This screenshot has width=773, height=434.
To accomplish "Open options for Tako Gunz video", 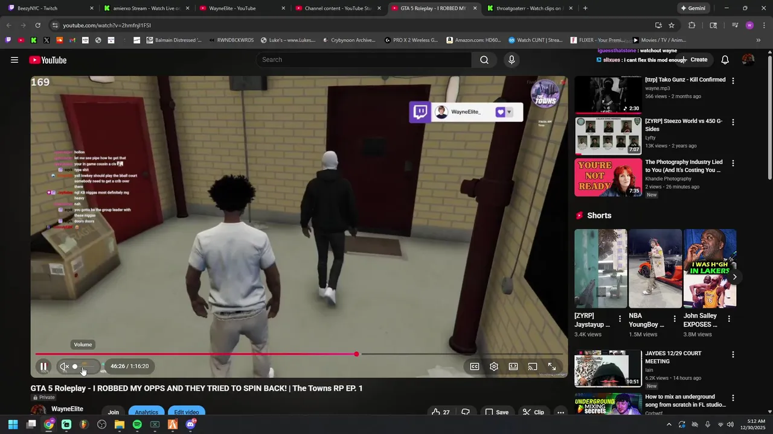I will [733, 81].
